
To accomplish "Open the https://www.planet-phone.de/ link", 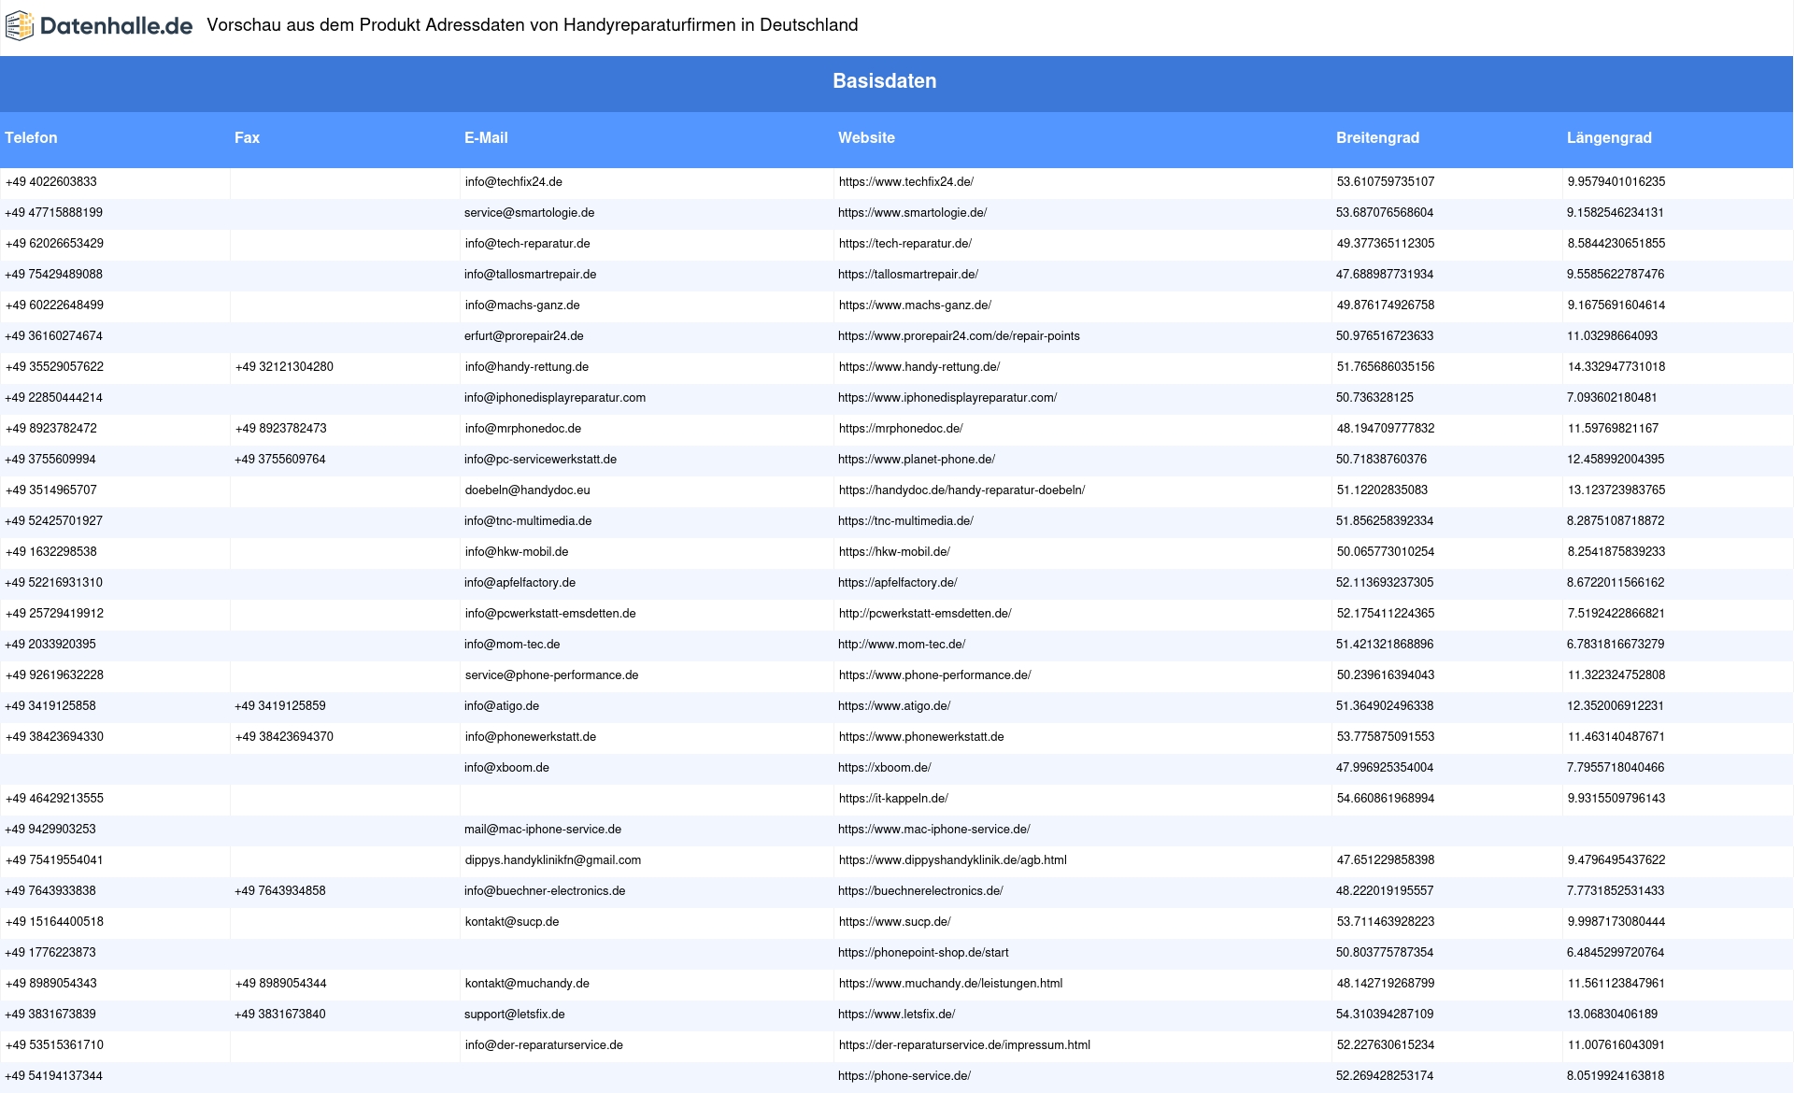I will pyautogui.click(x=917, y=460).
